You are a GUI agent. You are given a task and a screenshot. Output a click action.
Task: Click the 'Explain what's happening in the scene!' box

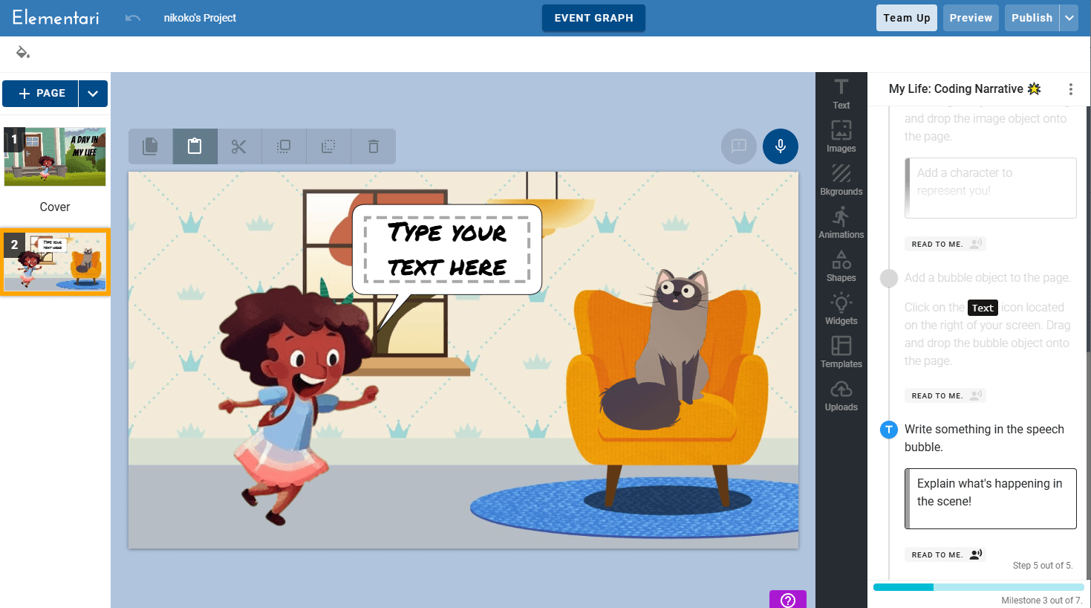coord(991,499)
